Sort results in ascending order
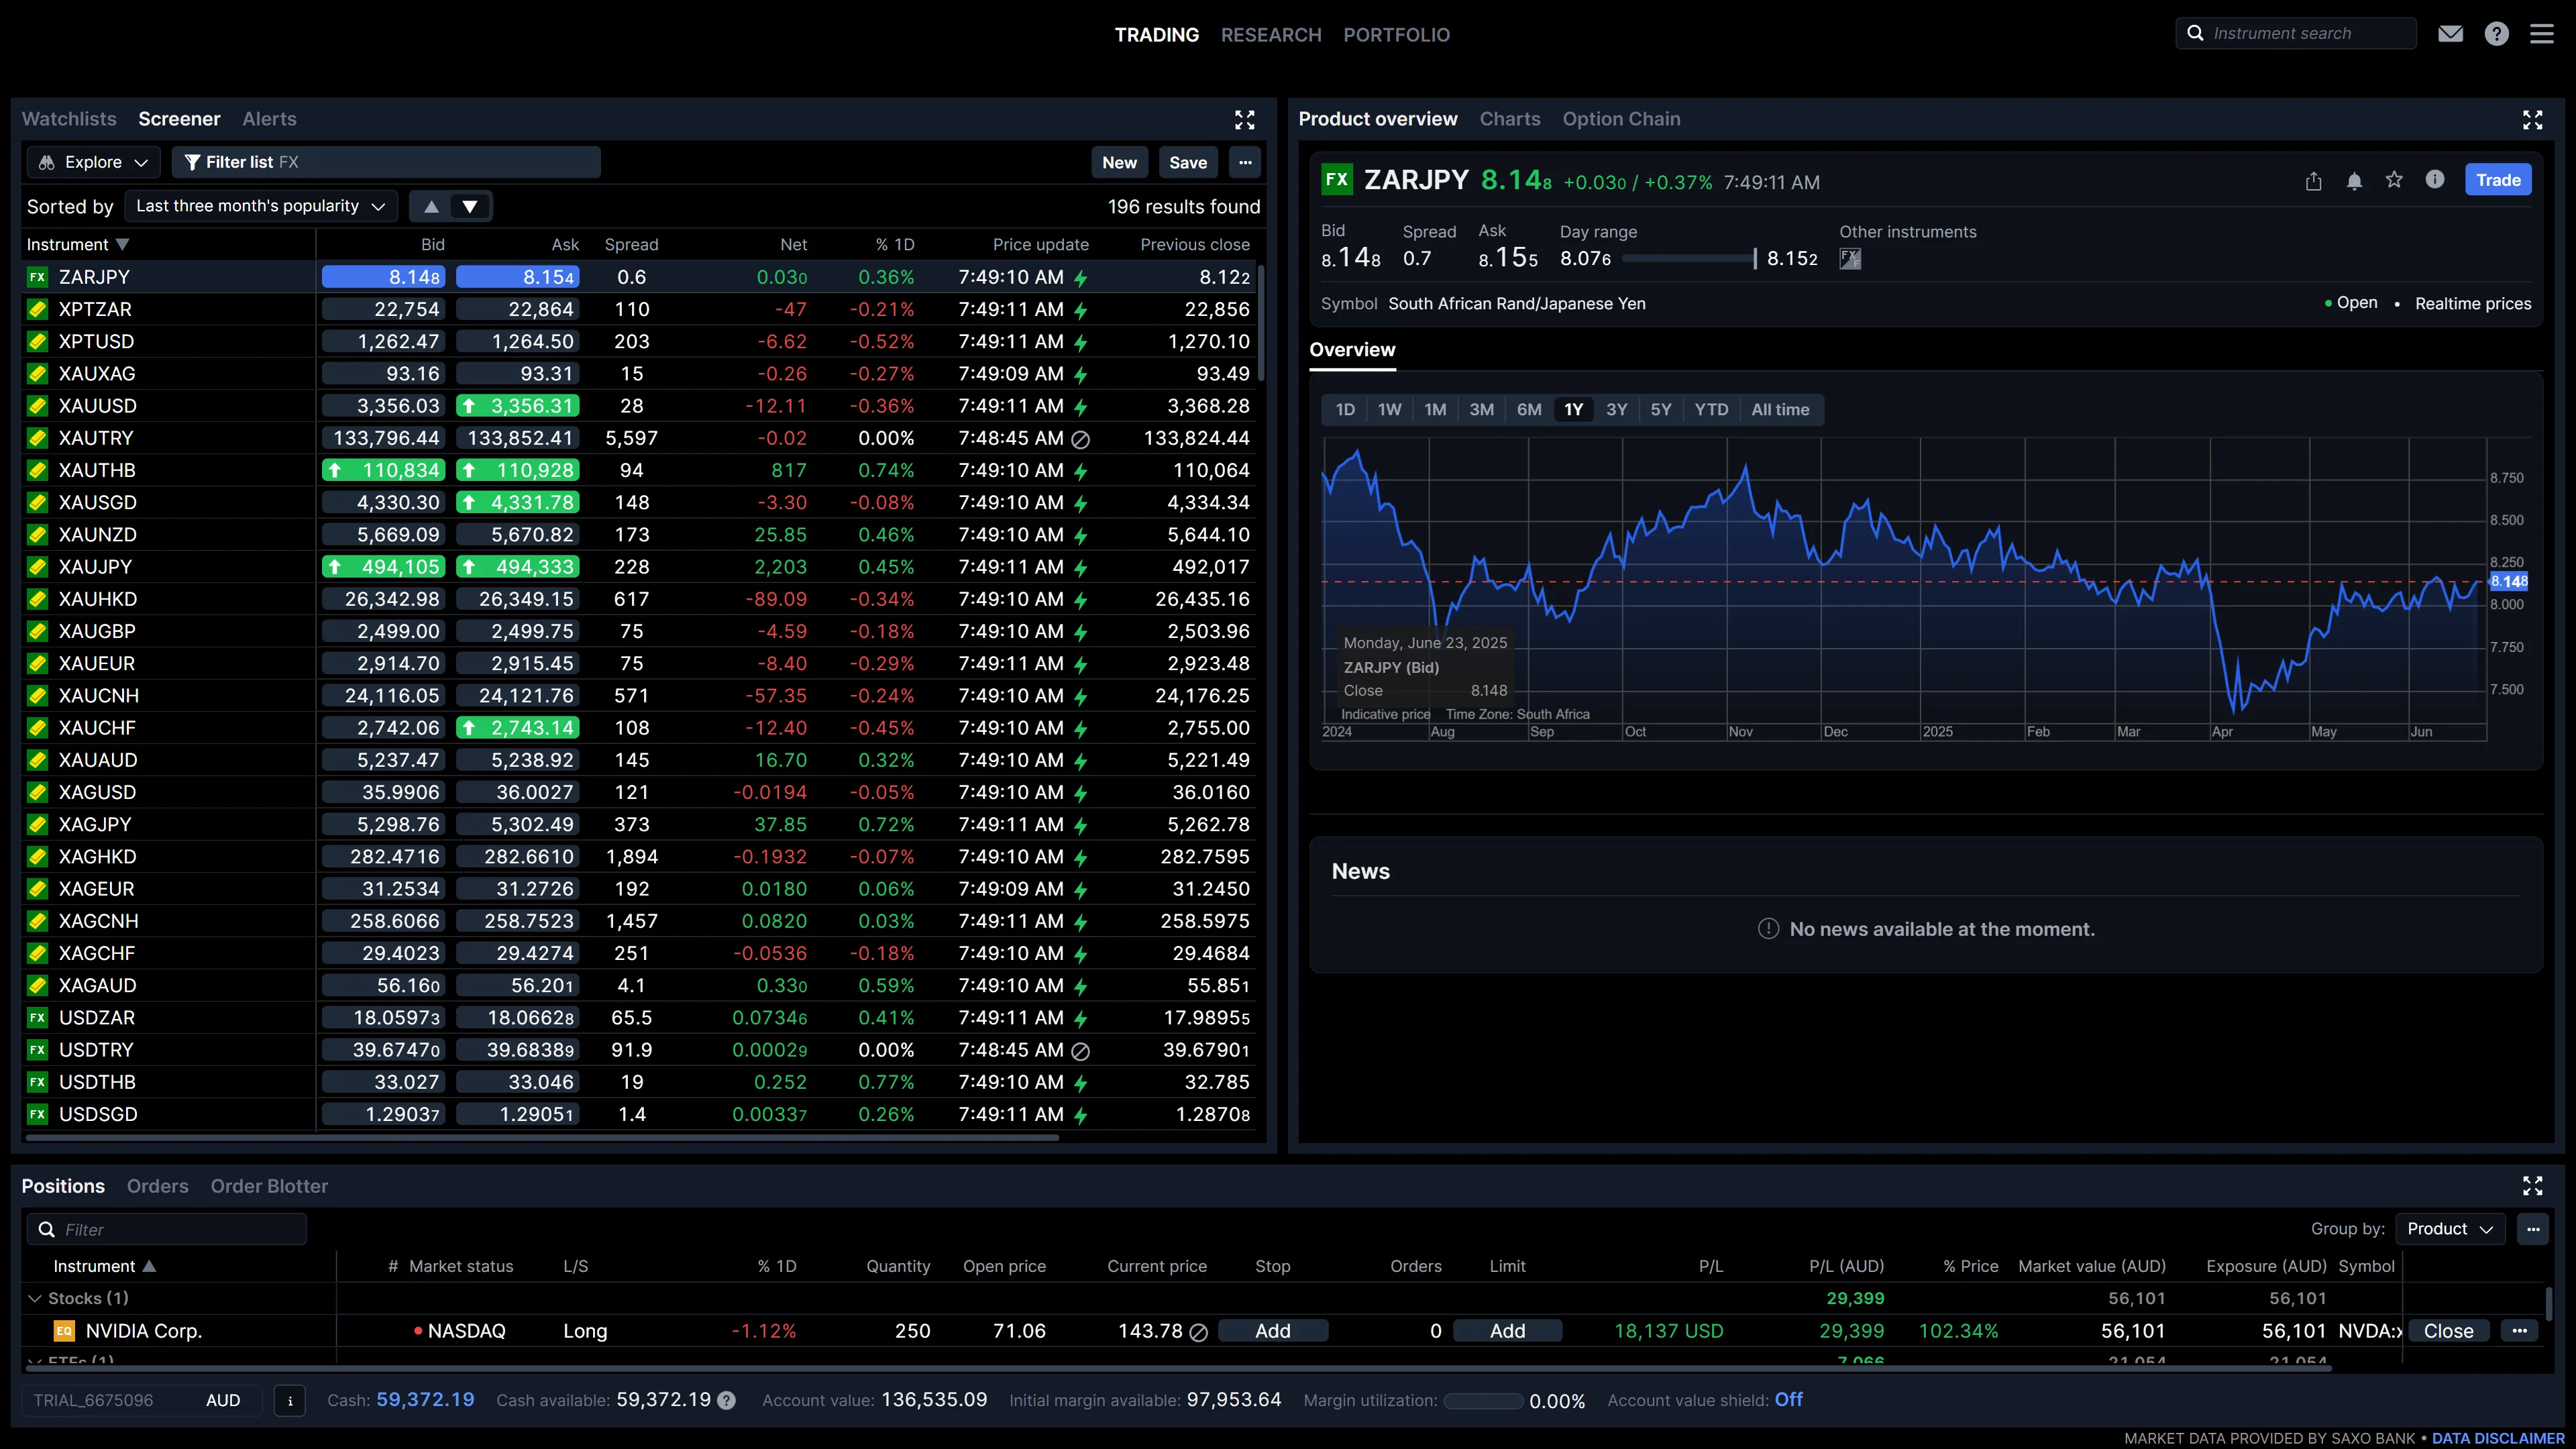2576x1449 pixels. point(431,207)
